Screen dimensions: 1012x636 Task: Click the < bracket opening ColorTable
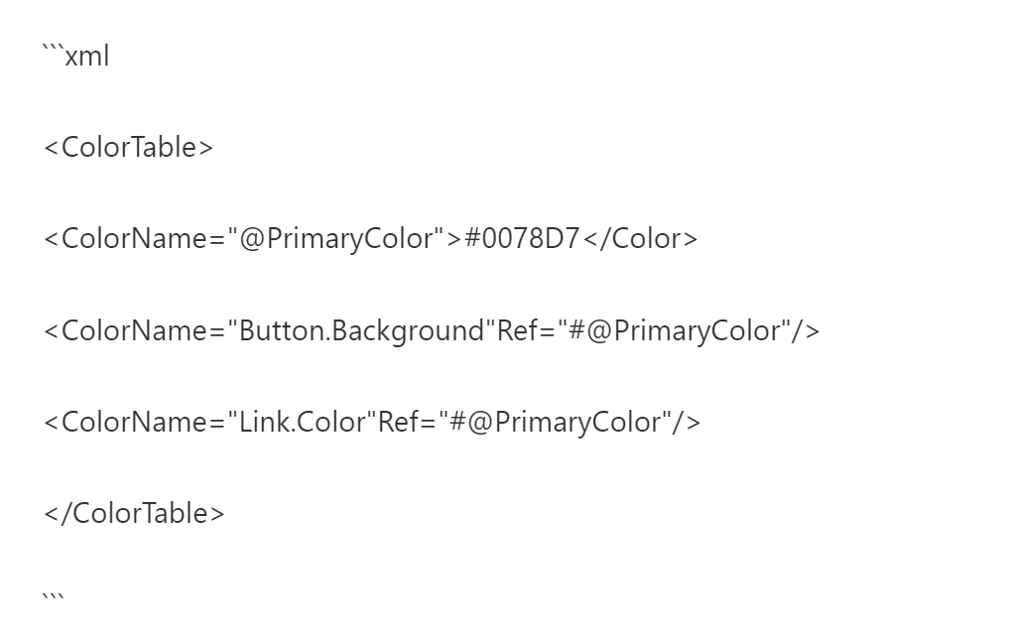52,148
